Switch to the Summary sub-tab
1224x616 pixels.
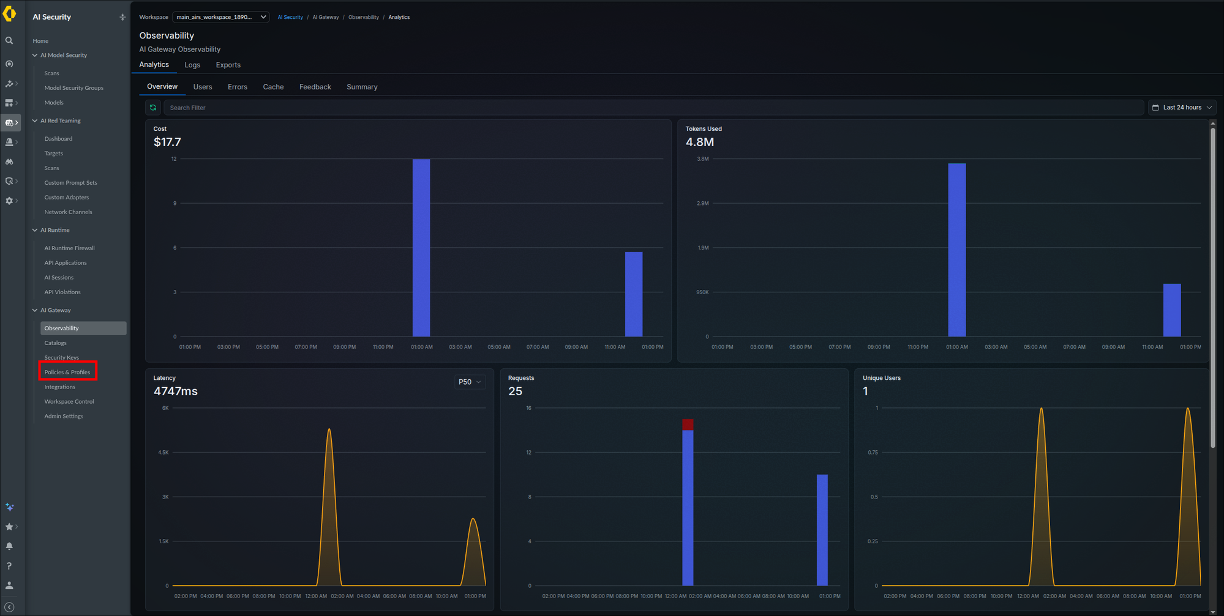[x=362, y=87]
